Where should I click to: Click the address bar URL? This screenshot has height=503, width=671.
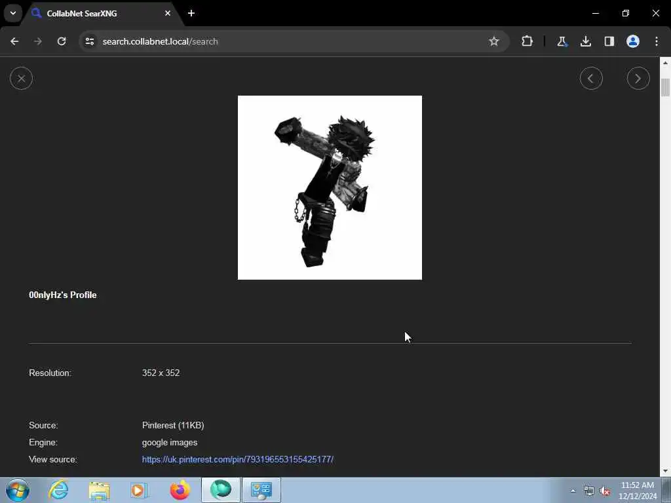click(160, 41)
